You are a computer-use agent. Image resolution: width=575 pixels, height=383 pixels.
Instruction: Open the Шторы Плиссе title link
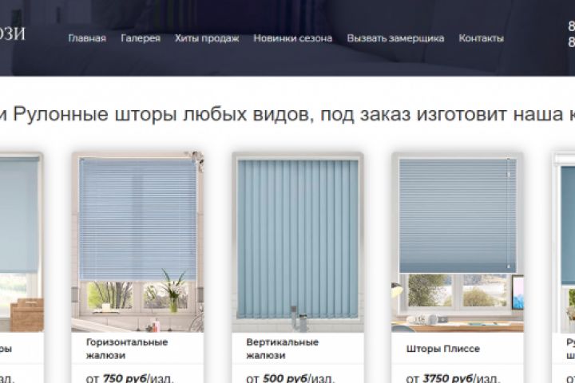coord(443,349)
